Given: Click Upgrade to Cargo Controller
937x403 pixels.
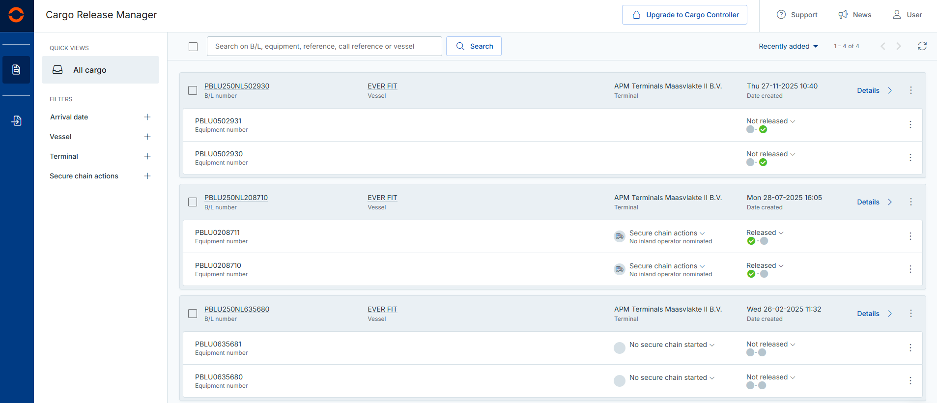Looking at the screenshot, I should pyautogui.click(x=684, y=15).
